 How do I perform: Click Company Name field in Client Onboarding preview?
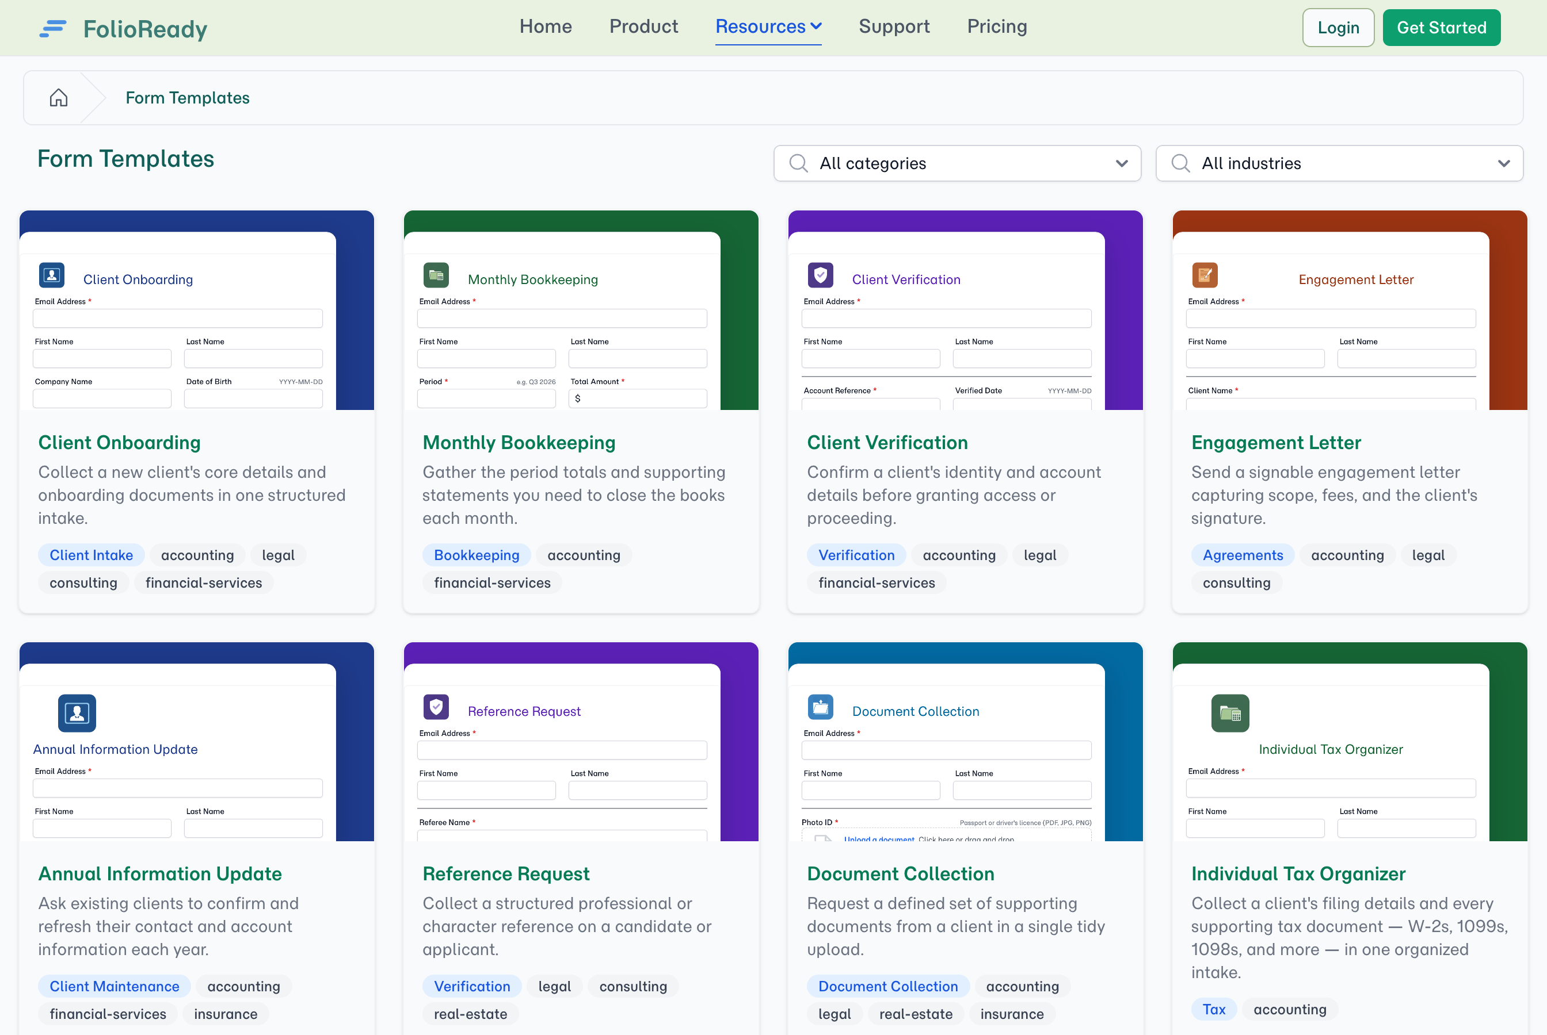point(102,398)
